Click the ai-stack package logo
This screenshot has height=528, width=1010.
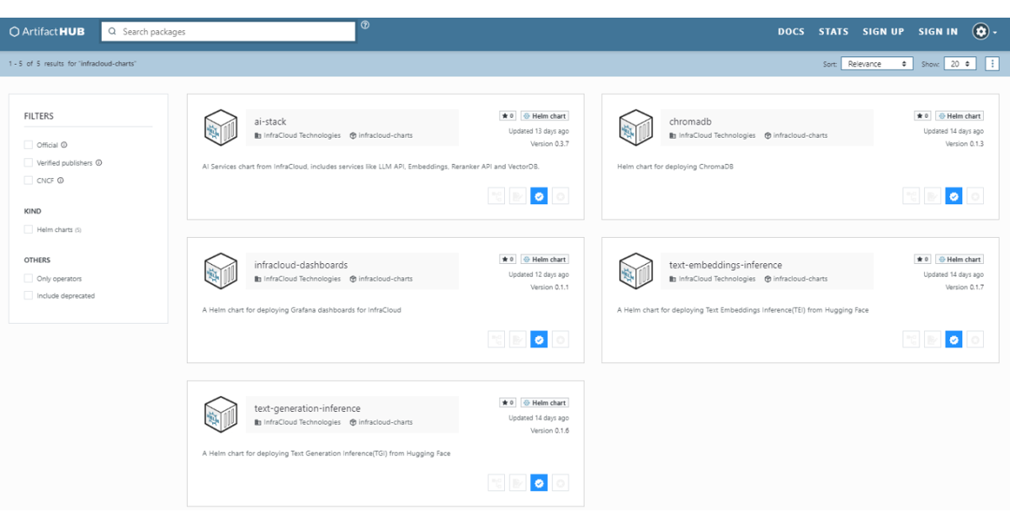(221, 127)
